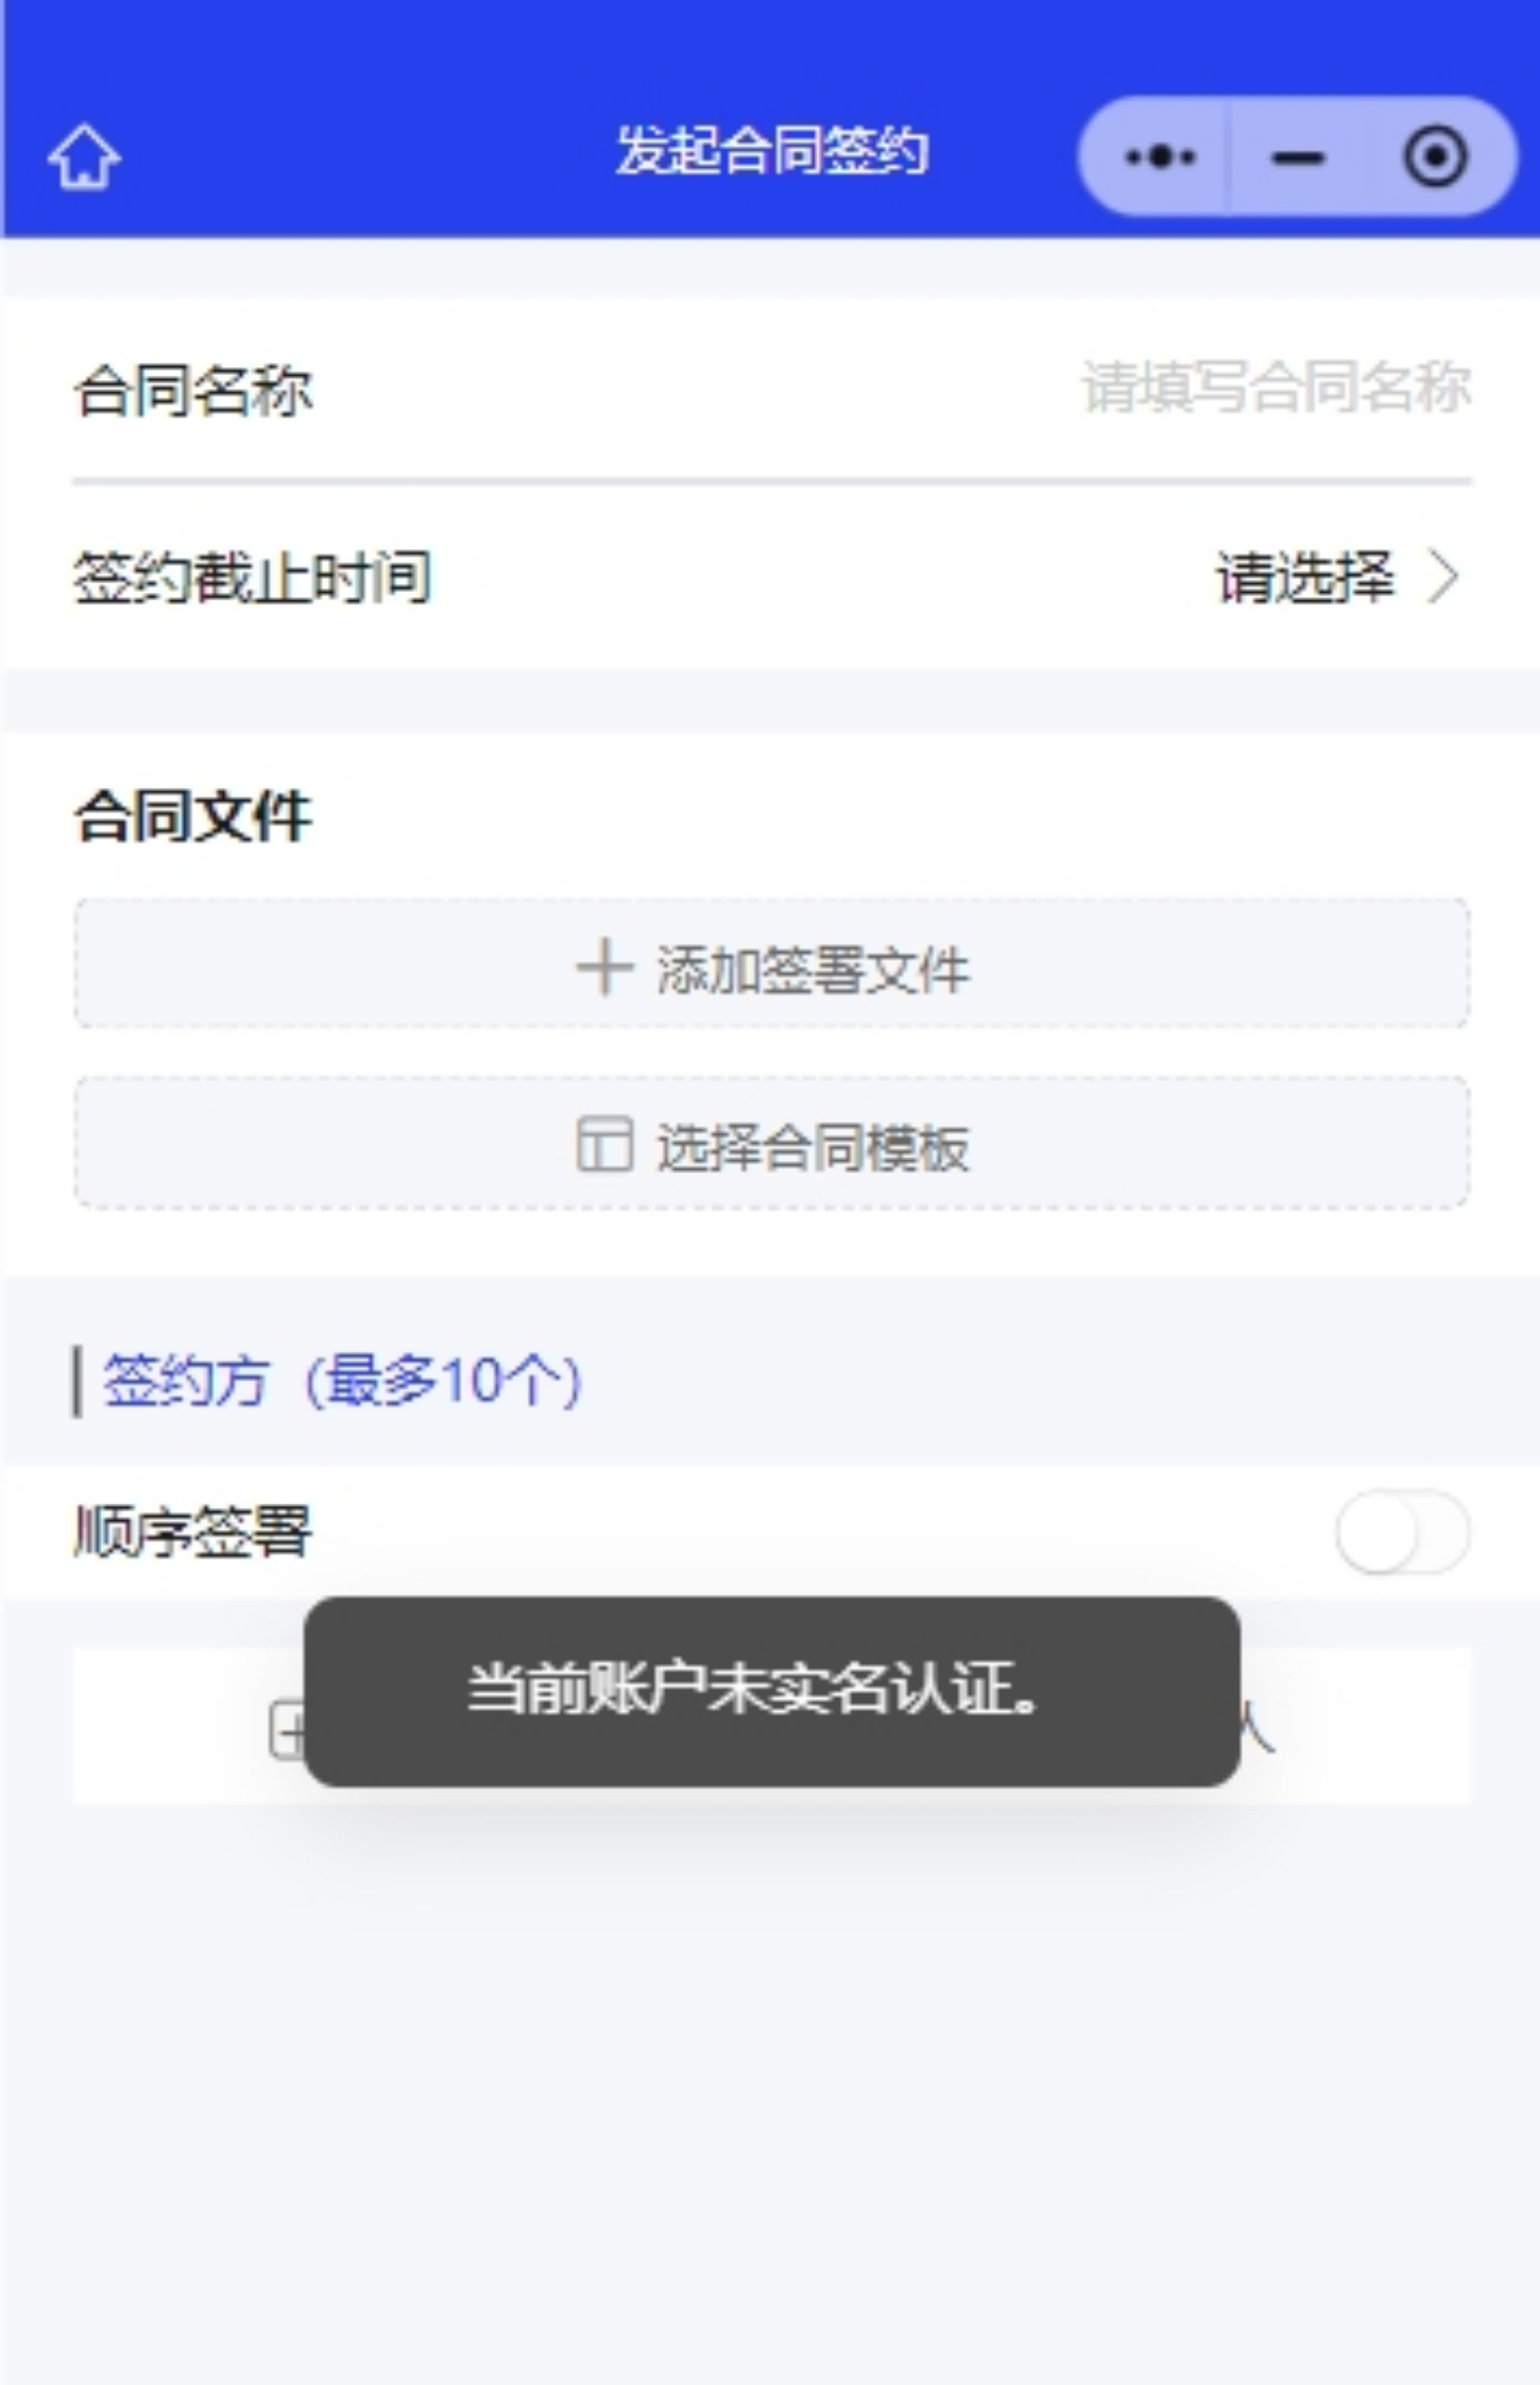
Task: Click the 签约方 (最多10个) section heading
Action: [x=341, y=1381]
